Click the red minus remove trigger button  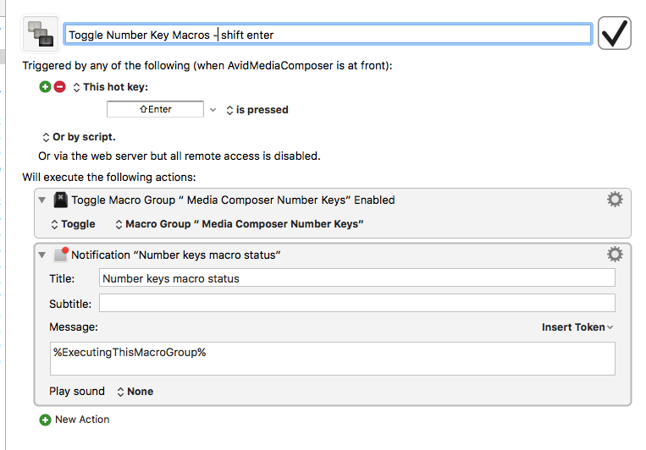pyautogui.click(x=59, y=87)
